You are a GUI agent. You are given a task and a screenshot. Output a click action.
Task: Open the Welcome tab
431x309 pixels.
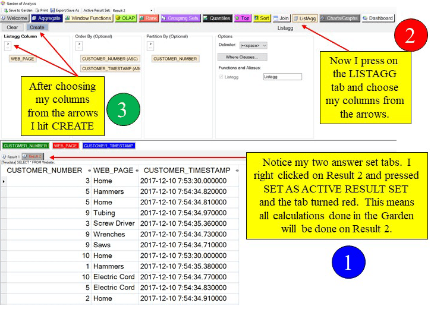click(14, 18)
